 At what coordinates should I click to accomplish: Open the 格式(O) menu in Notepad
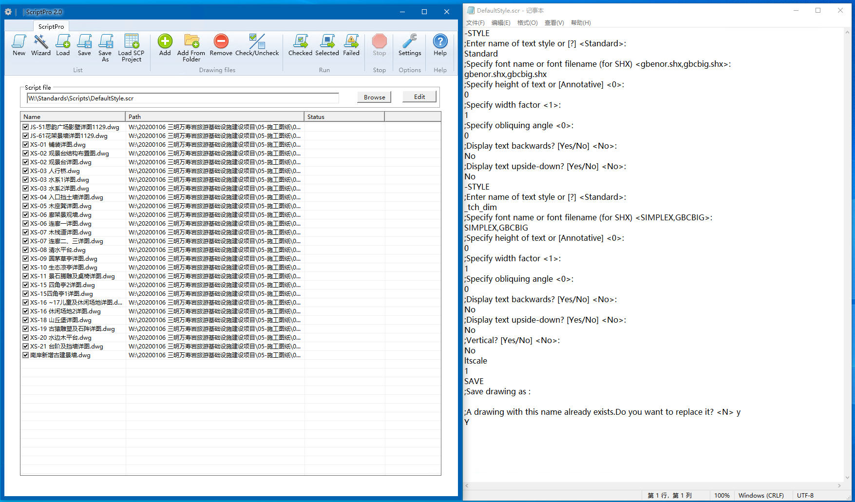(527, 23)
